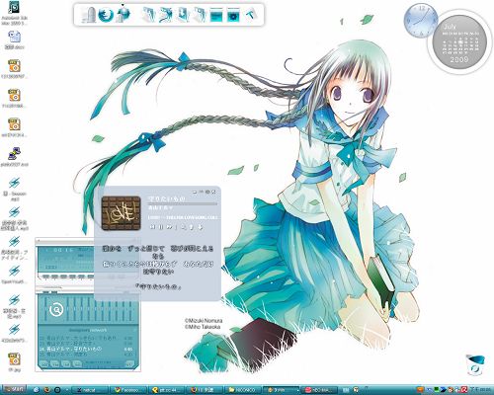
Task: Pause playback in lyrics player widget
Action: (x=161, y=227)
